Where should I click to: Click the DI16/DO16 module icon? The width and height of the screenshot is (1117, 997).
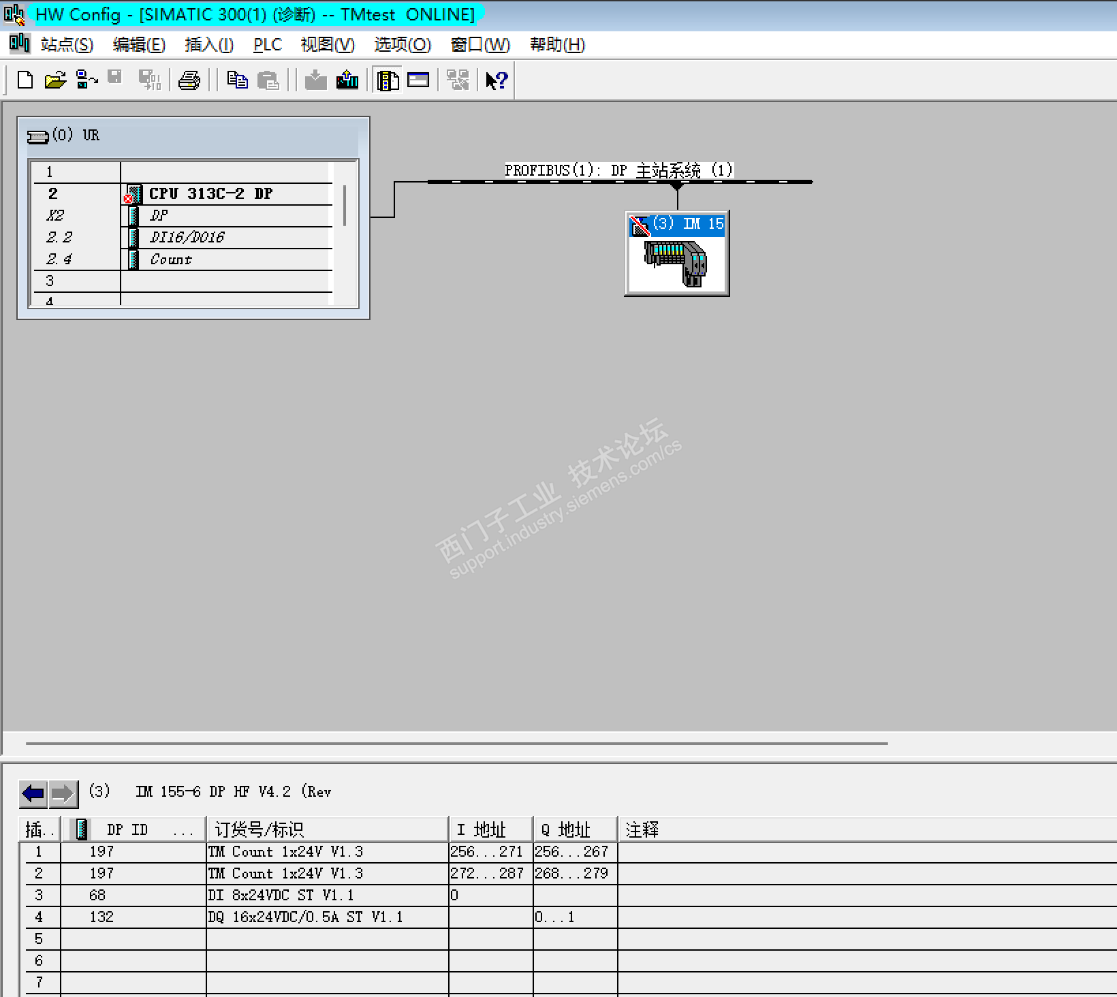(133, 238)
